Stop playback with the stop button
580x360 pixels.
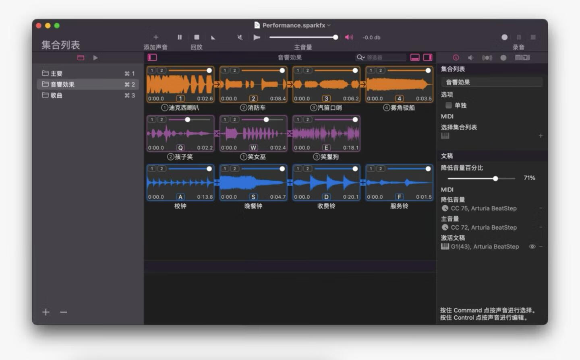pyautogui.click(x=197, y=37)
